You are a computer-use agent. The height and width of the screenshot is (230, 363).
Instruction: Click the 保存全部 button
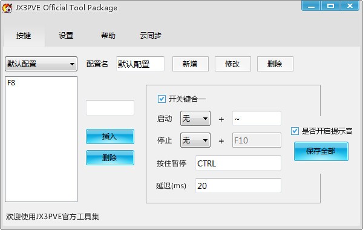[x=321, y=151]
